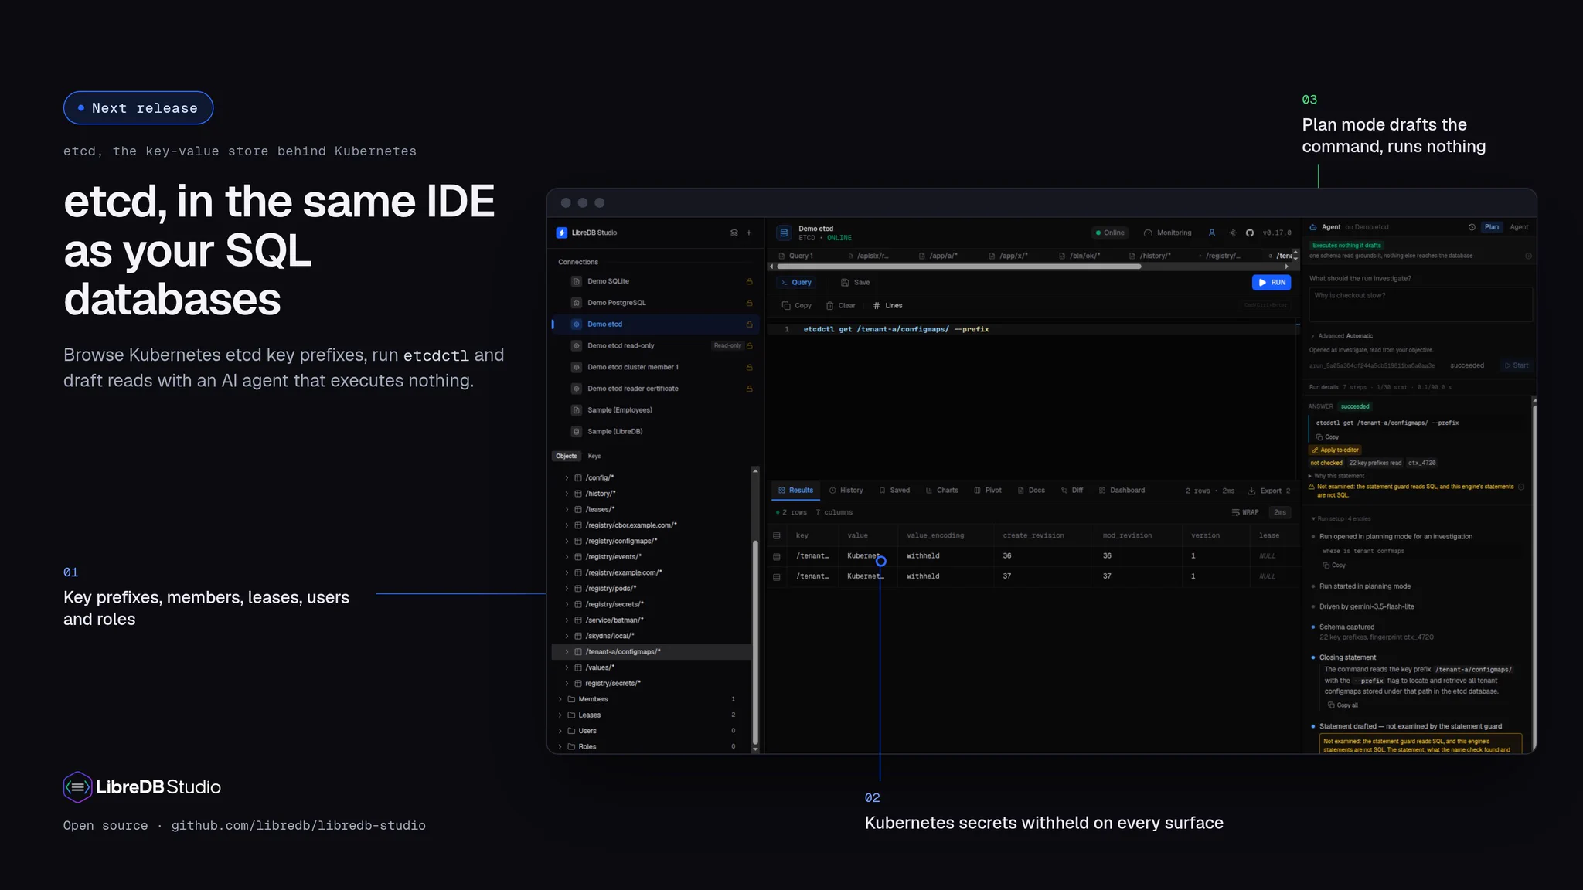The image size is (1583, 890).
Task: Expand the Leases folder
Action: [x=560, y=715]
